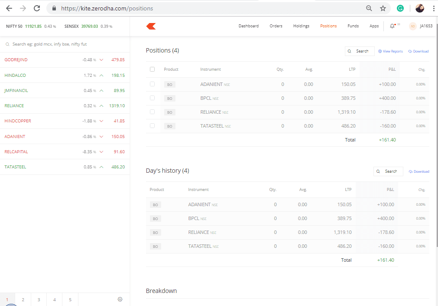Tick the TATASTEEL position checkbox
The width and height of the screenshot is (438, 306).
152,126
